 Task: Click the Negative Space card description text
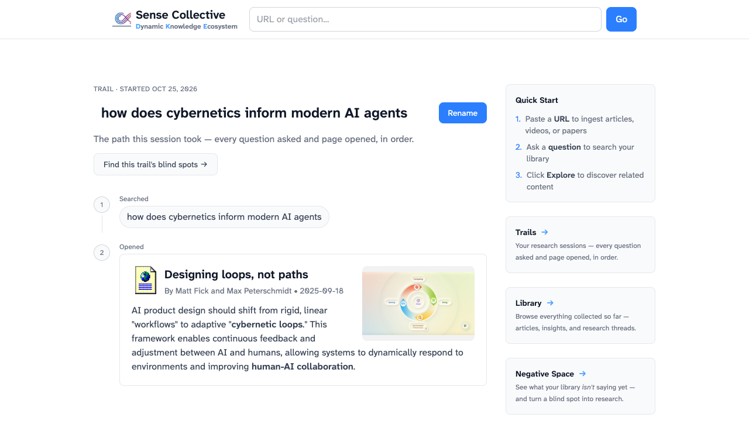click(575, 393)
